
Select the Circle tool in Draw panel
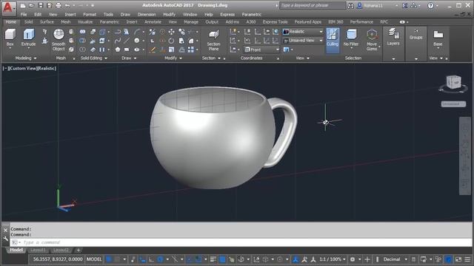(x=136, y=41)
